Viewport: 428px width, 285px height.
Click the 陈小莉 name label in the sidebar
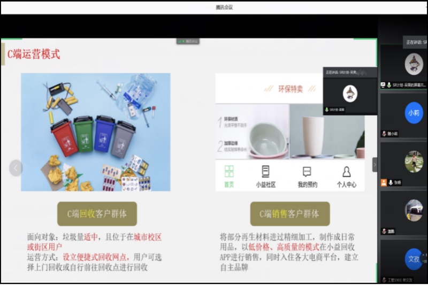coord(393,134)
